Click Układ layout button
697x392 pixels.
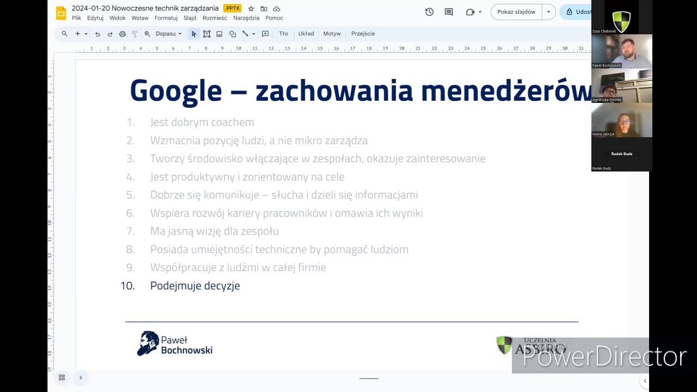pyautogui.click(x=306, y=34)
